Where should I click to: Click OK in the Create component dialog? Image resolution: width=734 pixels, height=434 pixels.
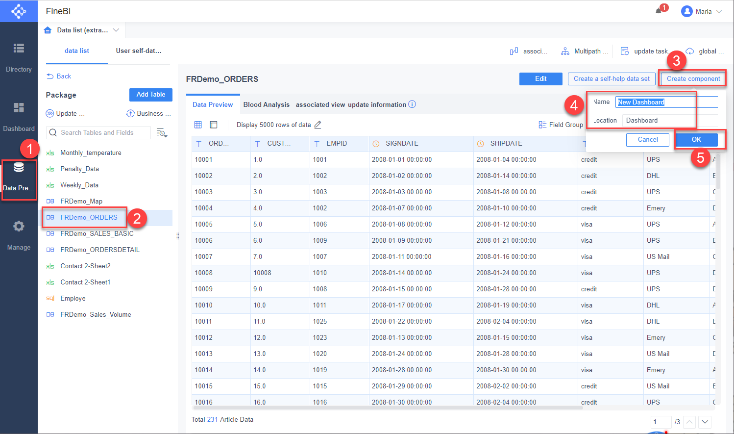tap(696, 139)
